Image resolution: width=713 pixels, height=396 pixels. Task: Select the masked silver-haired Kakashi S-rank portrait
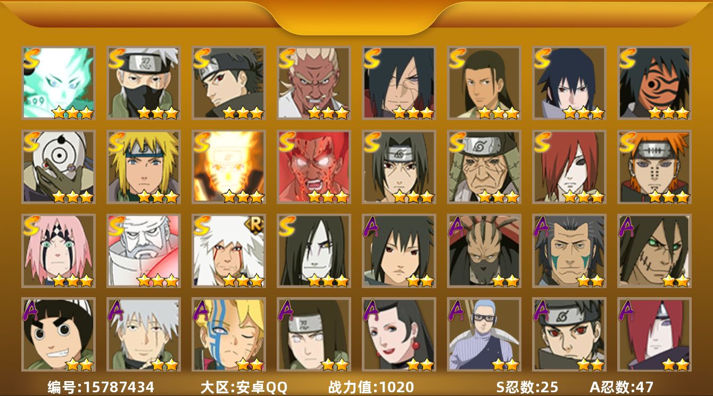coord(144,83)
